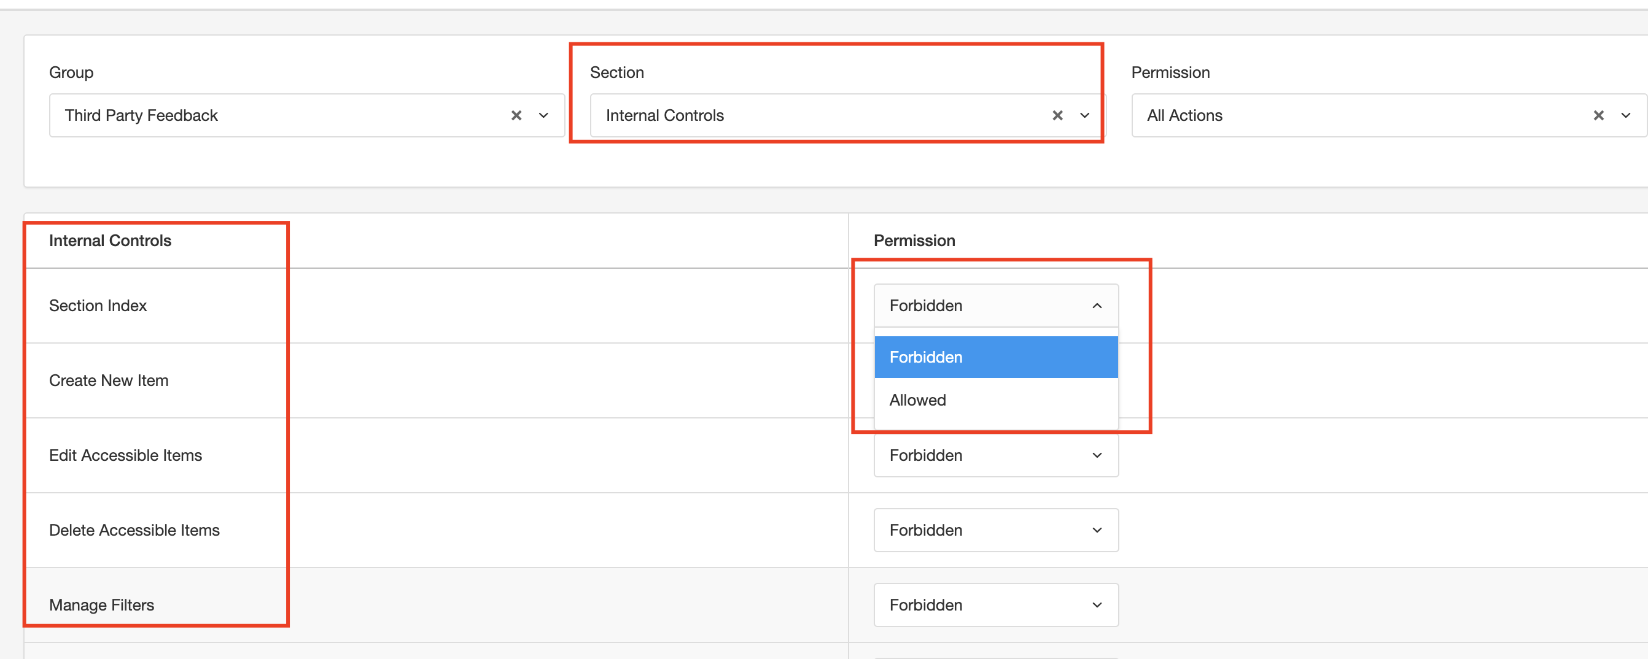Viewport: 1648px width, 659px height.
Task: Open Permission field showing All Actions
Action: click(x=1389, y=116)
